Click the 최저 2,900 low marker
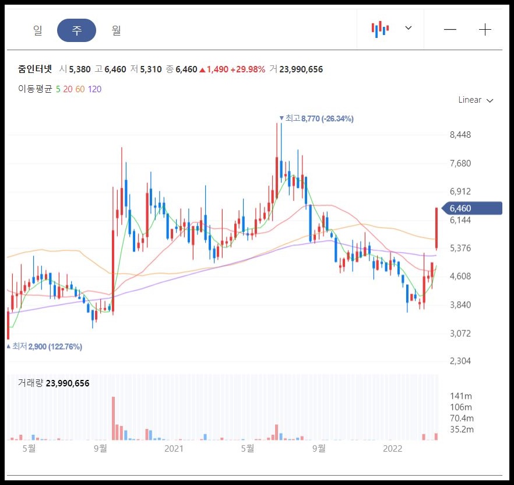This screenshot has height=485, width=514. point(44,347)
